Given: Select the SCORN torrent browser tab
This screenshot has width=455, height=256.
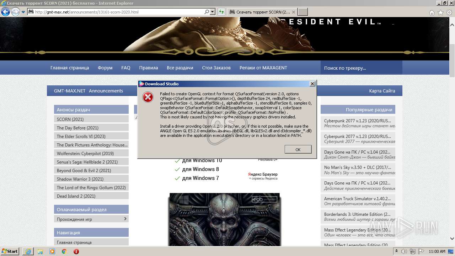Looking at the screenshot, I should (263, 12).
